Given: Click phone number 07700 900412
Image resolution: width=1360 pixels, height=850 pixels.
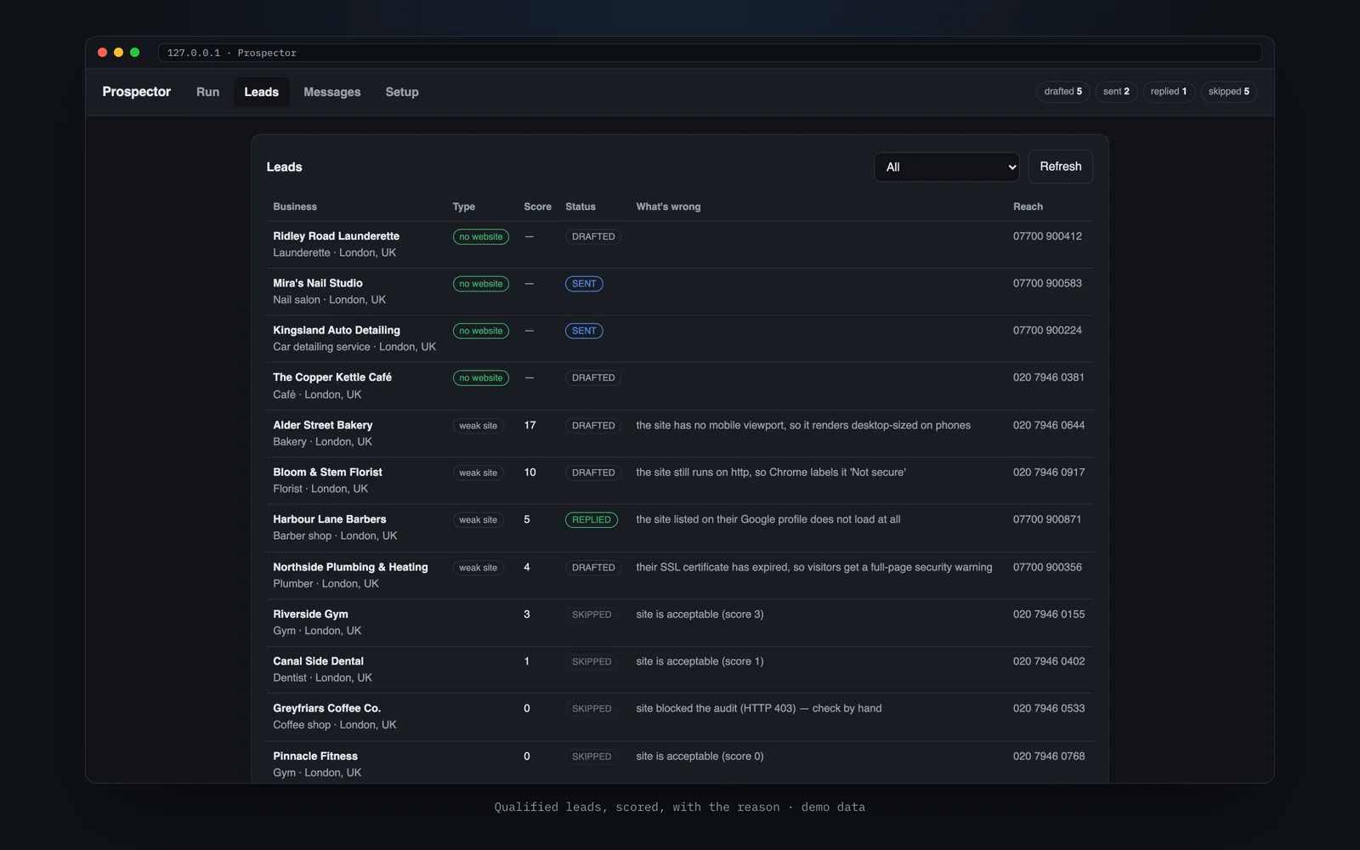Looking at the screenshot, I should (1047, 236).
